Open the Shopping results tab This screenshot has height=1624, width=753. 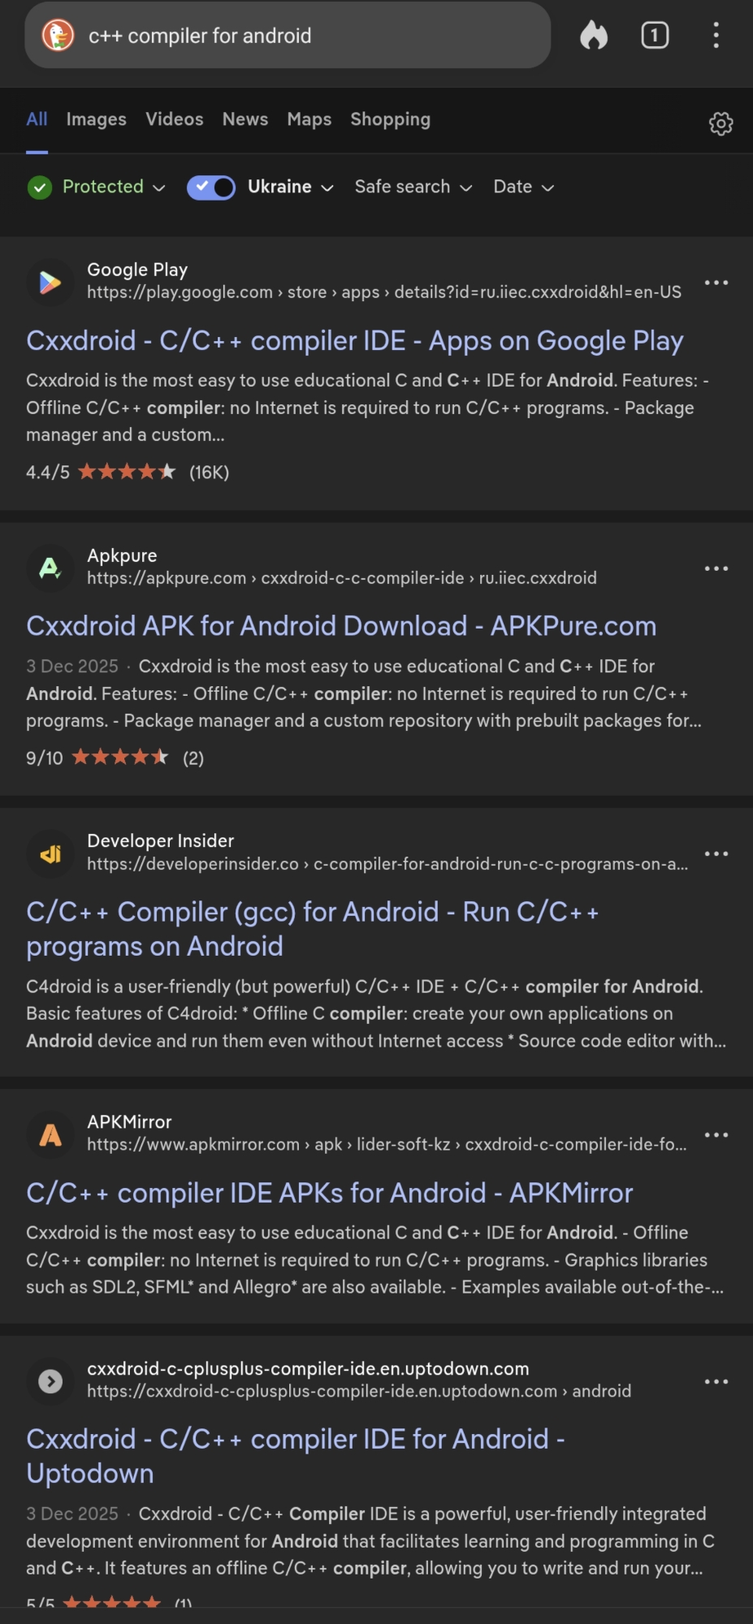click(x=390, y=119)
